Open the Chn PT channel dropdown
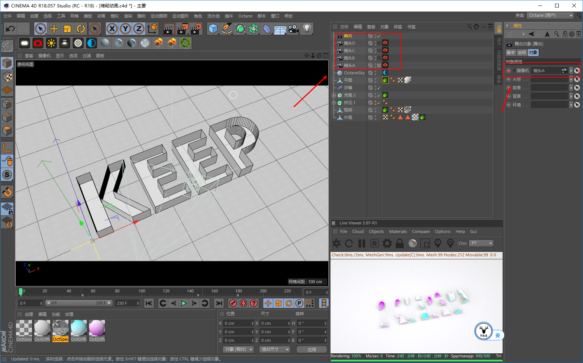583x363 pixels. pos(481,243)
